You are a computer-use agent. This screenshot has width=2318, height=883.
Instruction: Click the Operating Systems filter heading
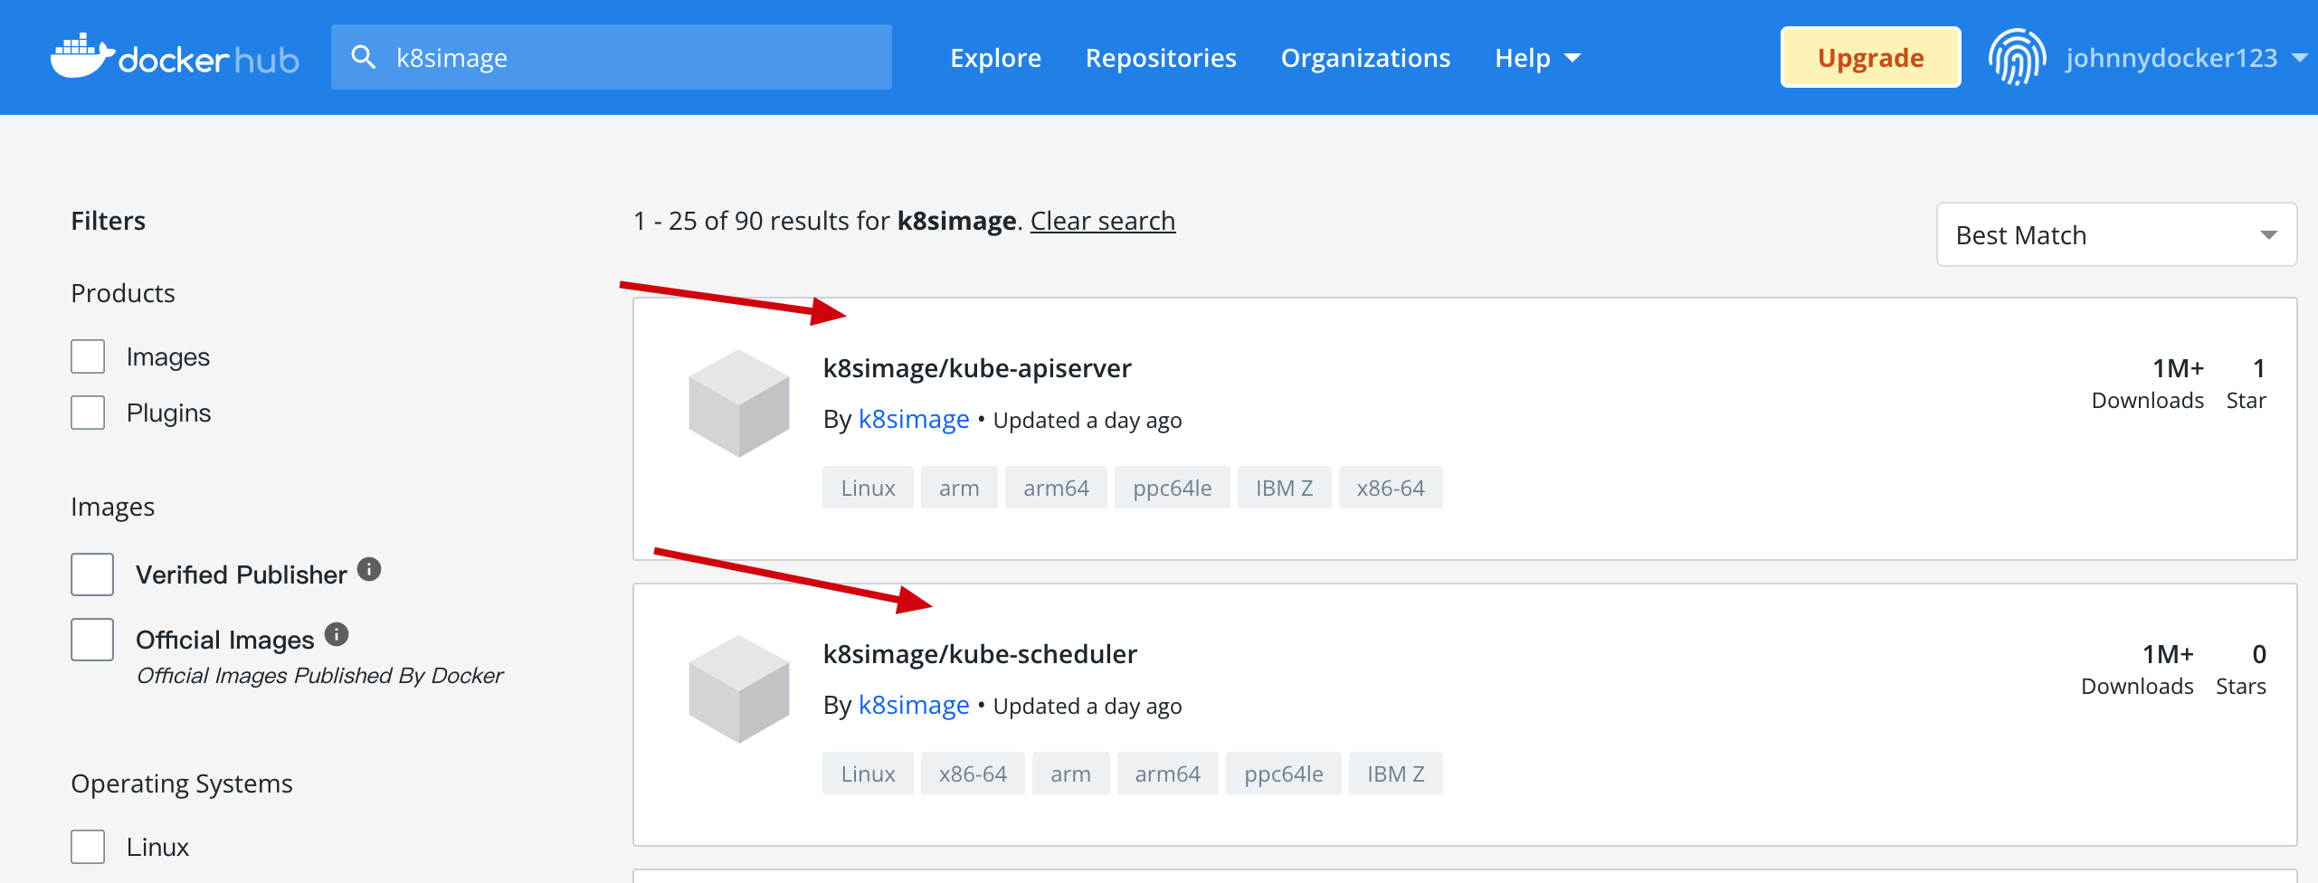click(x=182, y=783)
